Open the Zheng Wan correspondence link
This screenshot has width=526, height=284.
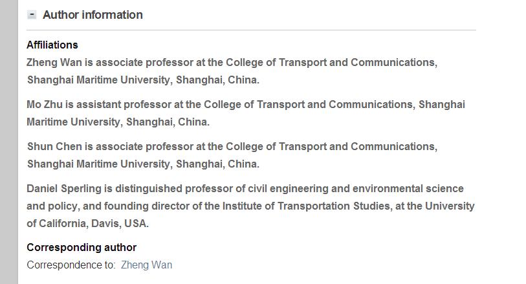[146, 265]
